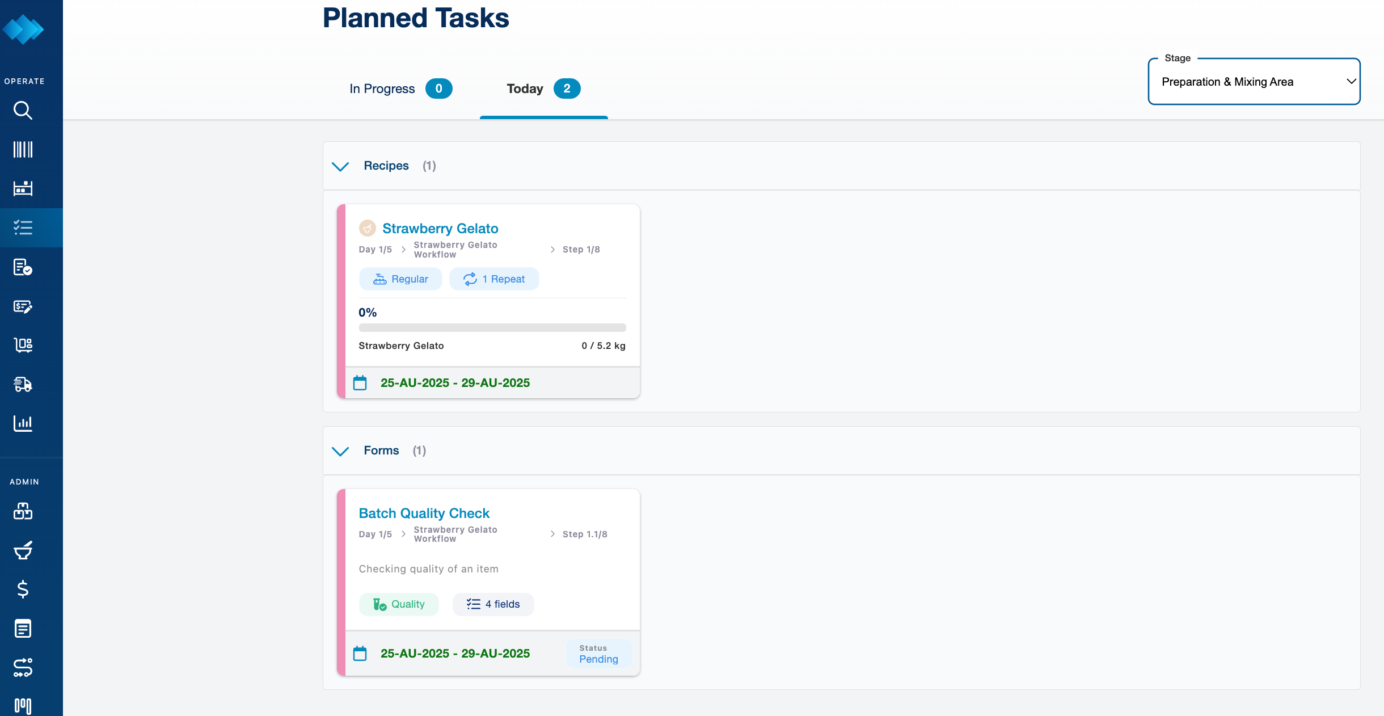Click the 4 fields badge
This screenshot has height=716, width=1384.
493,604
